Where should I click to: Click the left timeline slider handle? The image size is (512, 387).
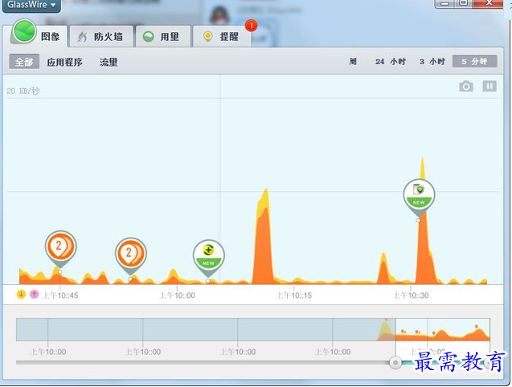point(395,362)
